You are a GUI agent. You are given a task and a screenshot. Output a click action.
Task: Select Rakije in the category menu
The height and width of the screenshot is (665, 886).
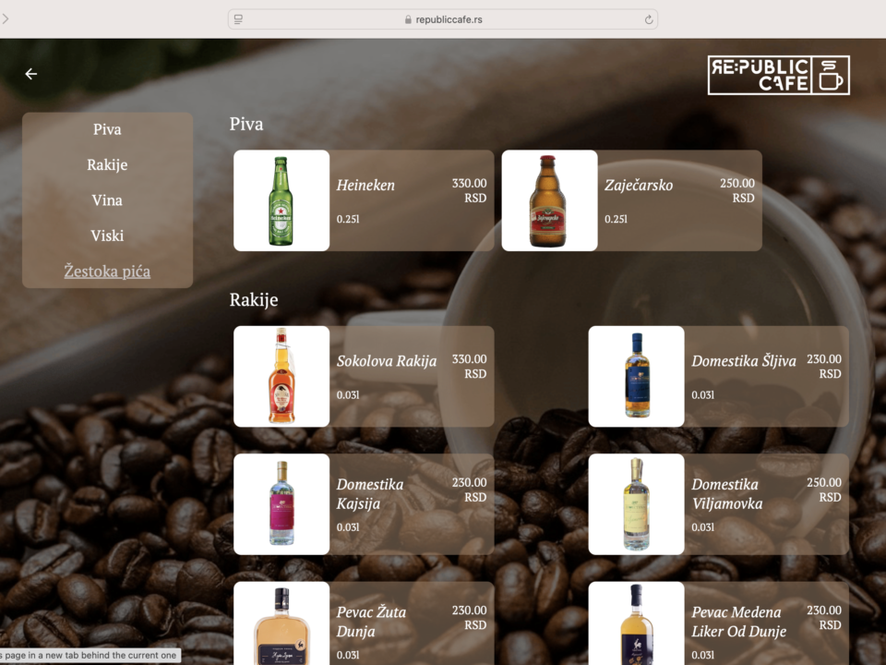pyautogui.click(x=107, y=164)
